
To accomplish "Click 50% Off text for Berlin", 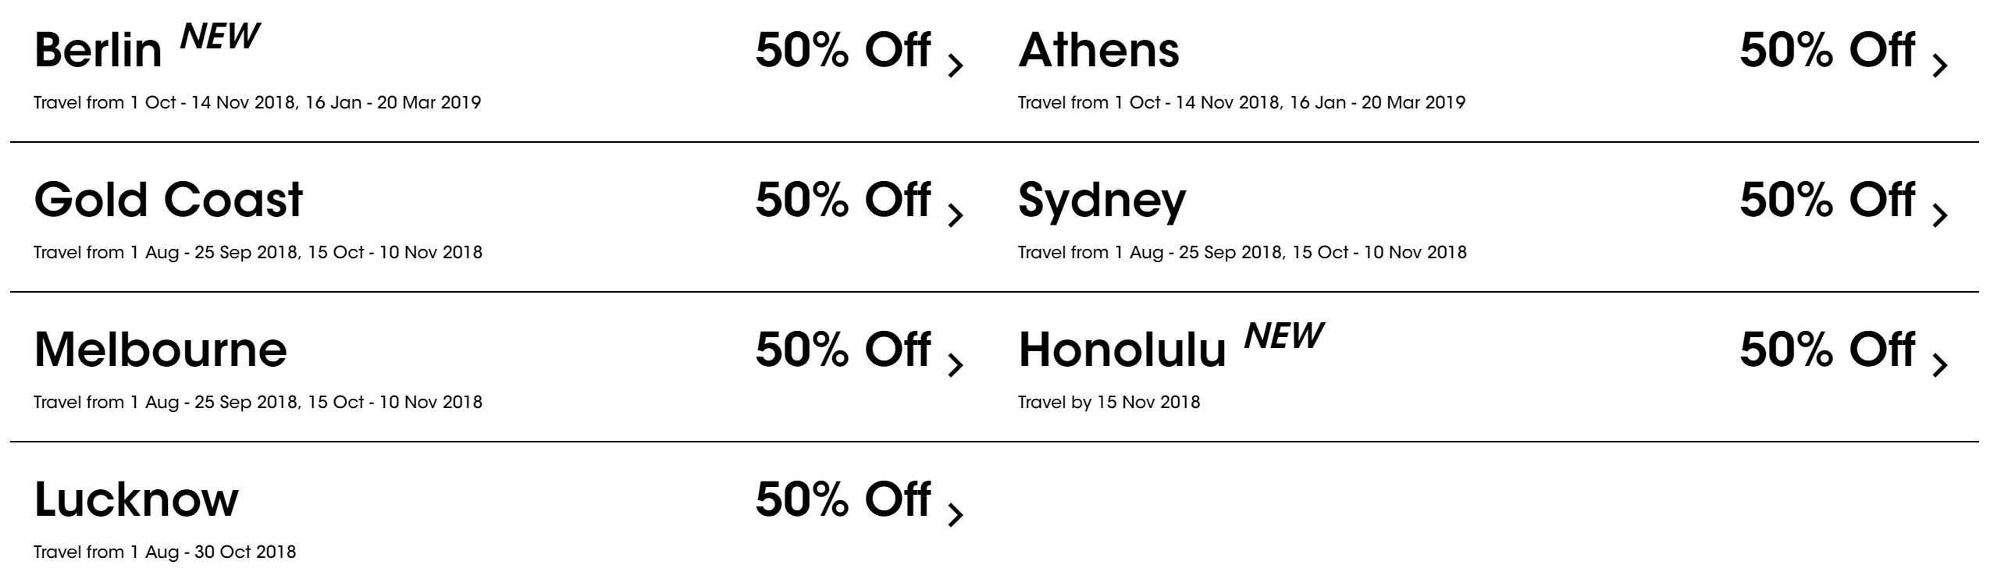I will click(x=842, y=51).
